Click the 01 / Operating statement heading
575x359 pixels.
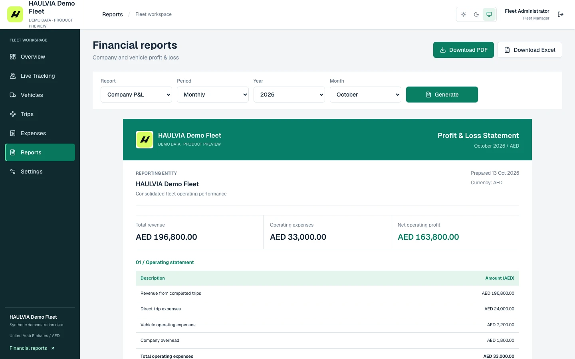tap(165, 262)
